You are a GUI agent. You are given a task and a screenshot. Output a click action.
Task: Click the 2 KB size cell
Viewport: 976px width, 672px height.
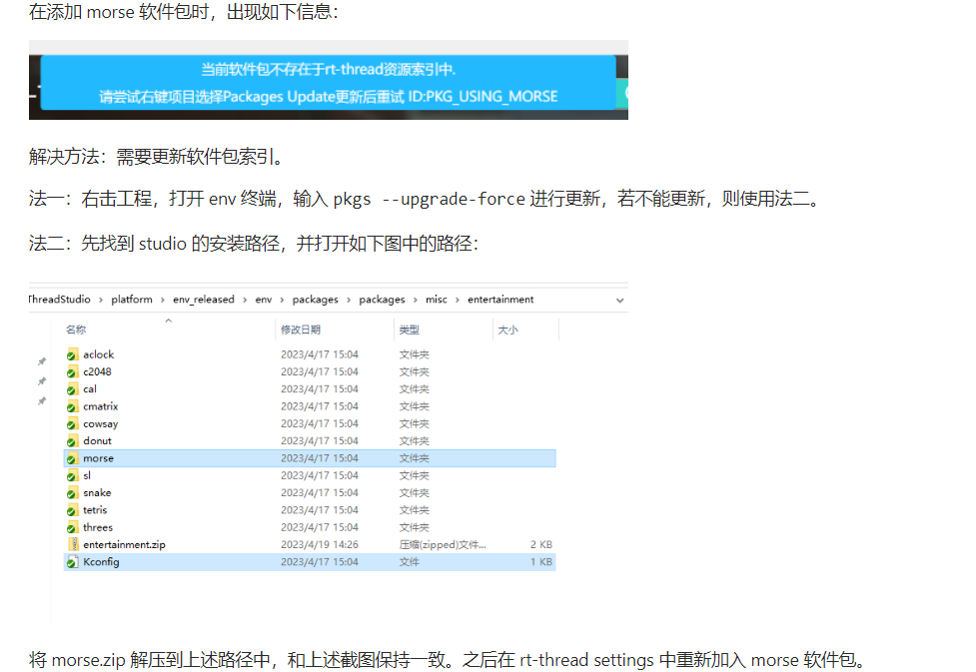(x=540, y=545)
